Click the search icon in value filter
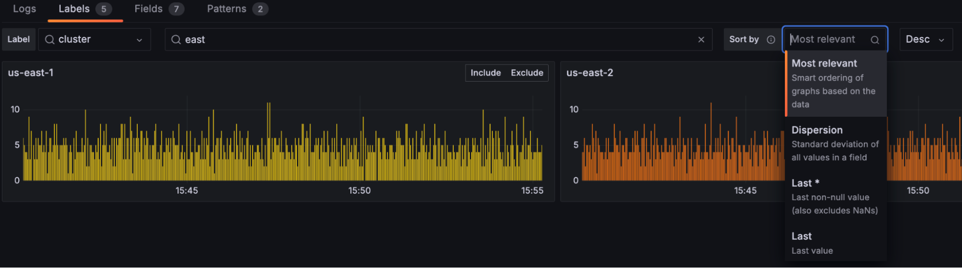962x268 pixels. point(176,39)
